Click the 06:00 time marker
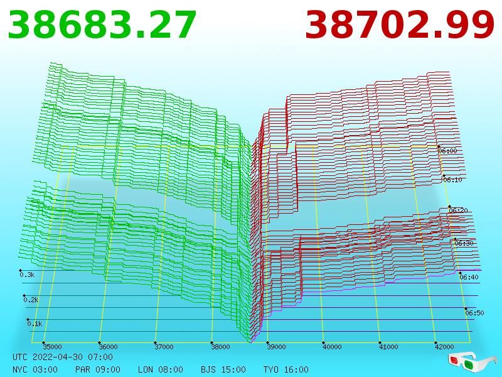Screen dimensions: 502x377 pos(447,151)
